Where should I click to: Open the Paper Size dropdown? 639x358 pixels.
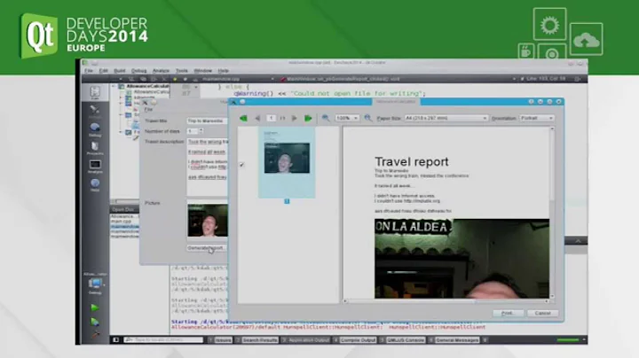point(446,118)
